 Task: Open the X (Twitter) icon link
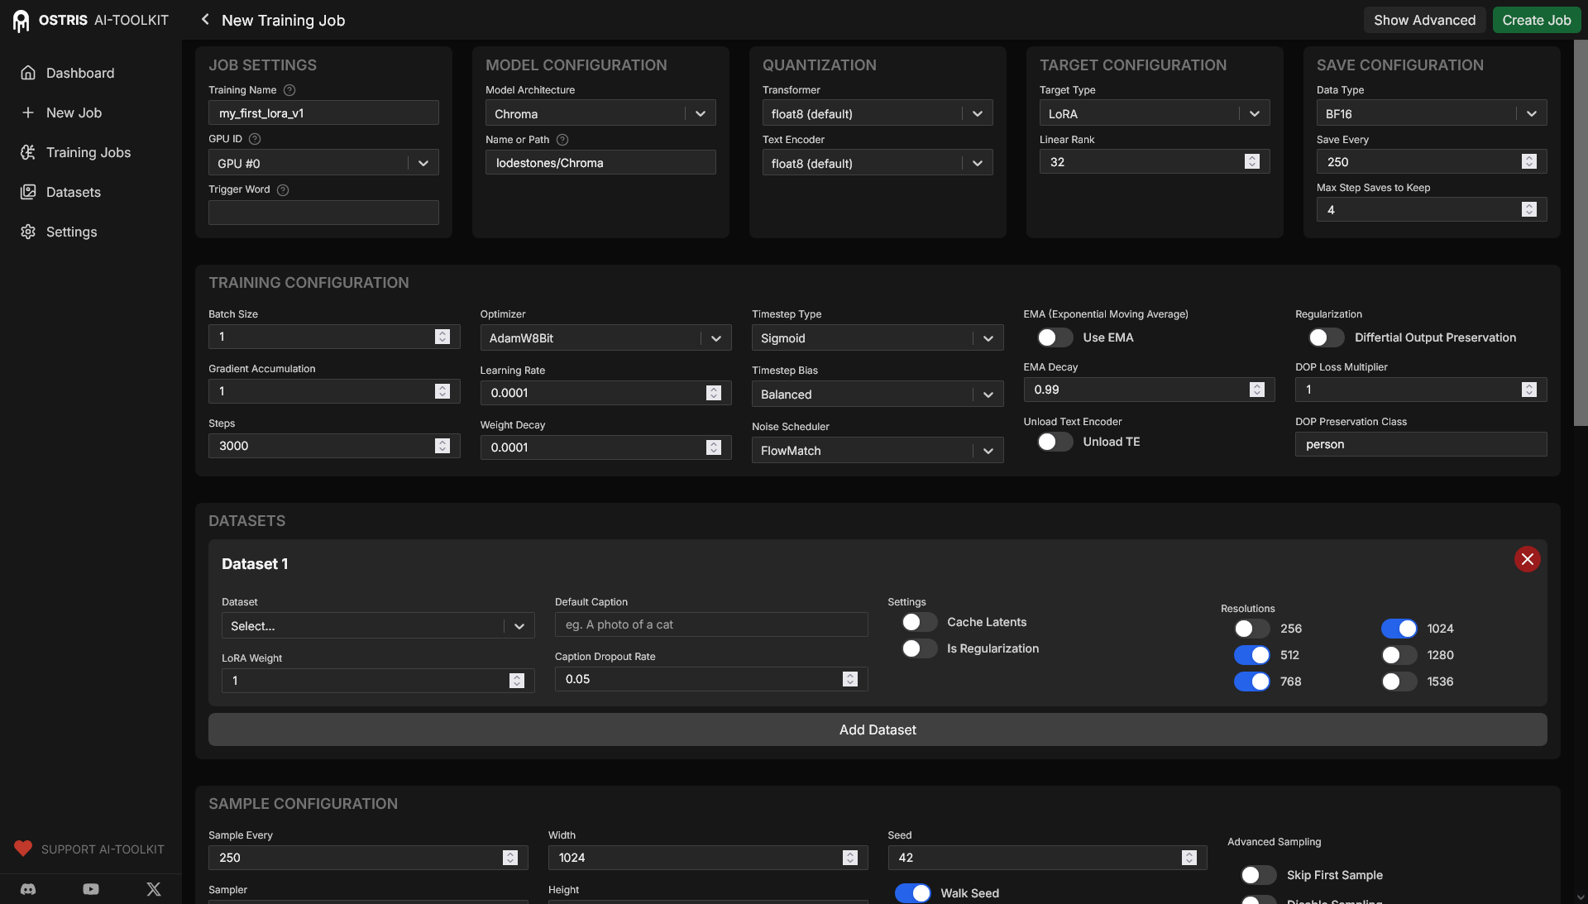click(154, 889)
